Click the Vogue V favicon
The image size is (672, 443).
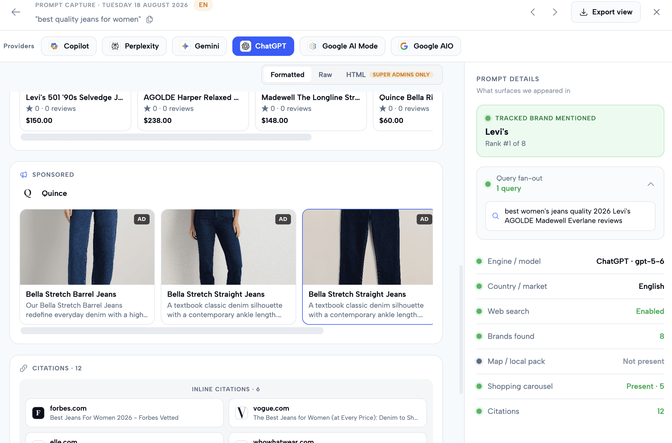pos(241,413)
